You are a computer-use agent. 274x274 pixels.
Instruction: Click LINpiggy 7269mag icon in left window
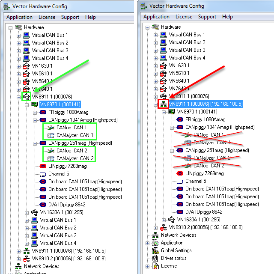point(43,166)
